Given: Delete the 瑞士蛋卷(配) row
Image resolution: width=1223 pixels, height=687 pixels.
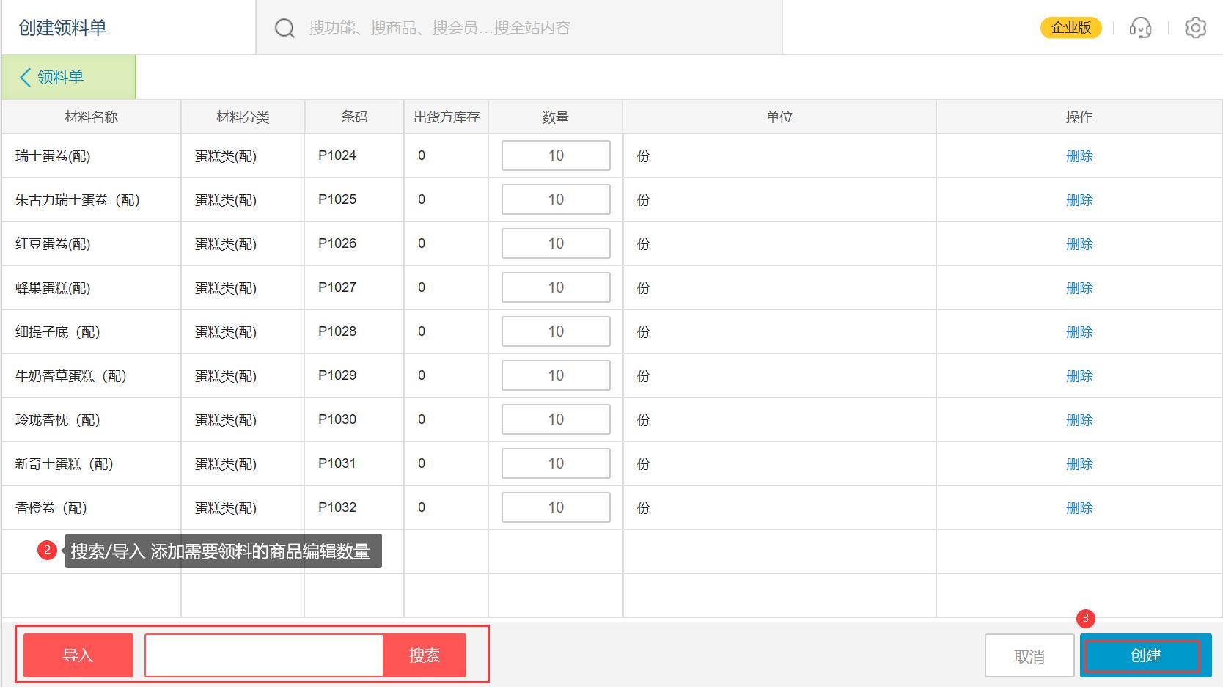Looking at the screenshot, I should [x=1079, y=156].
